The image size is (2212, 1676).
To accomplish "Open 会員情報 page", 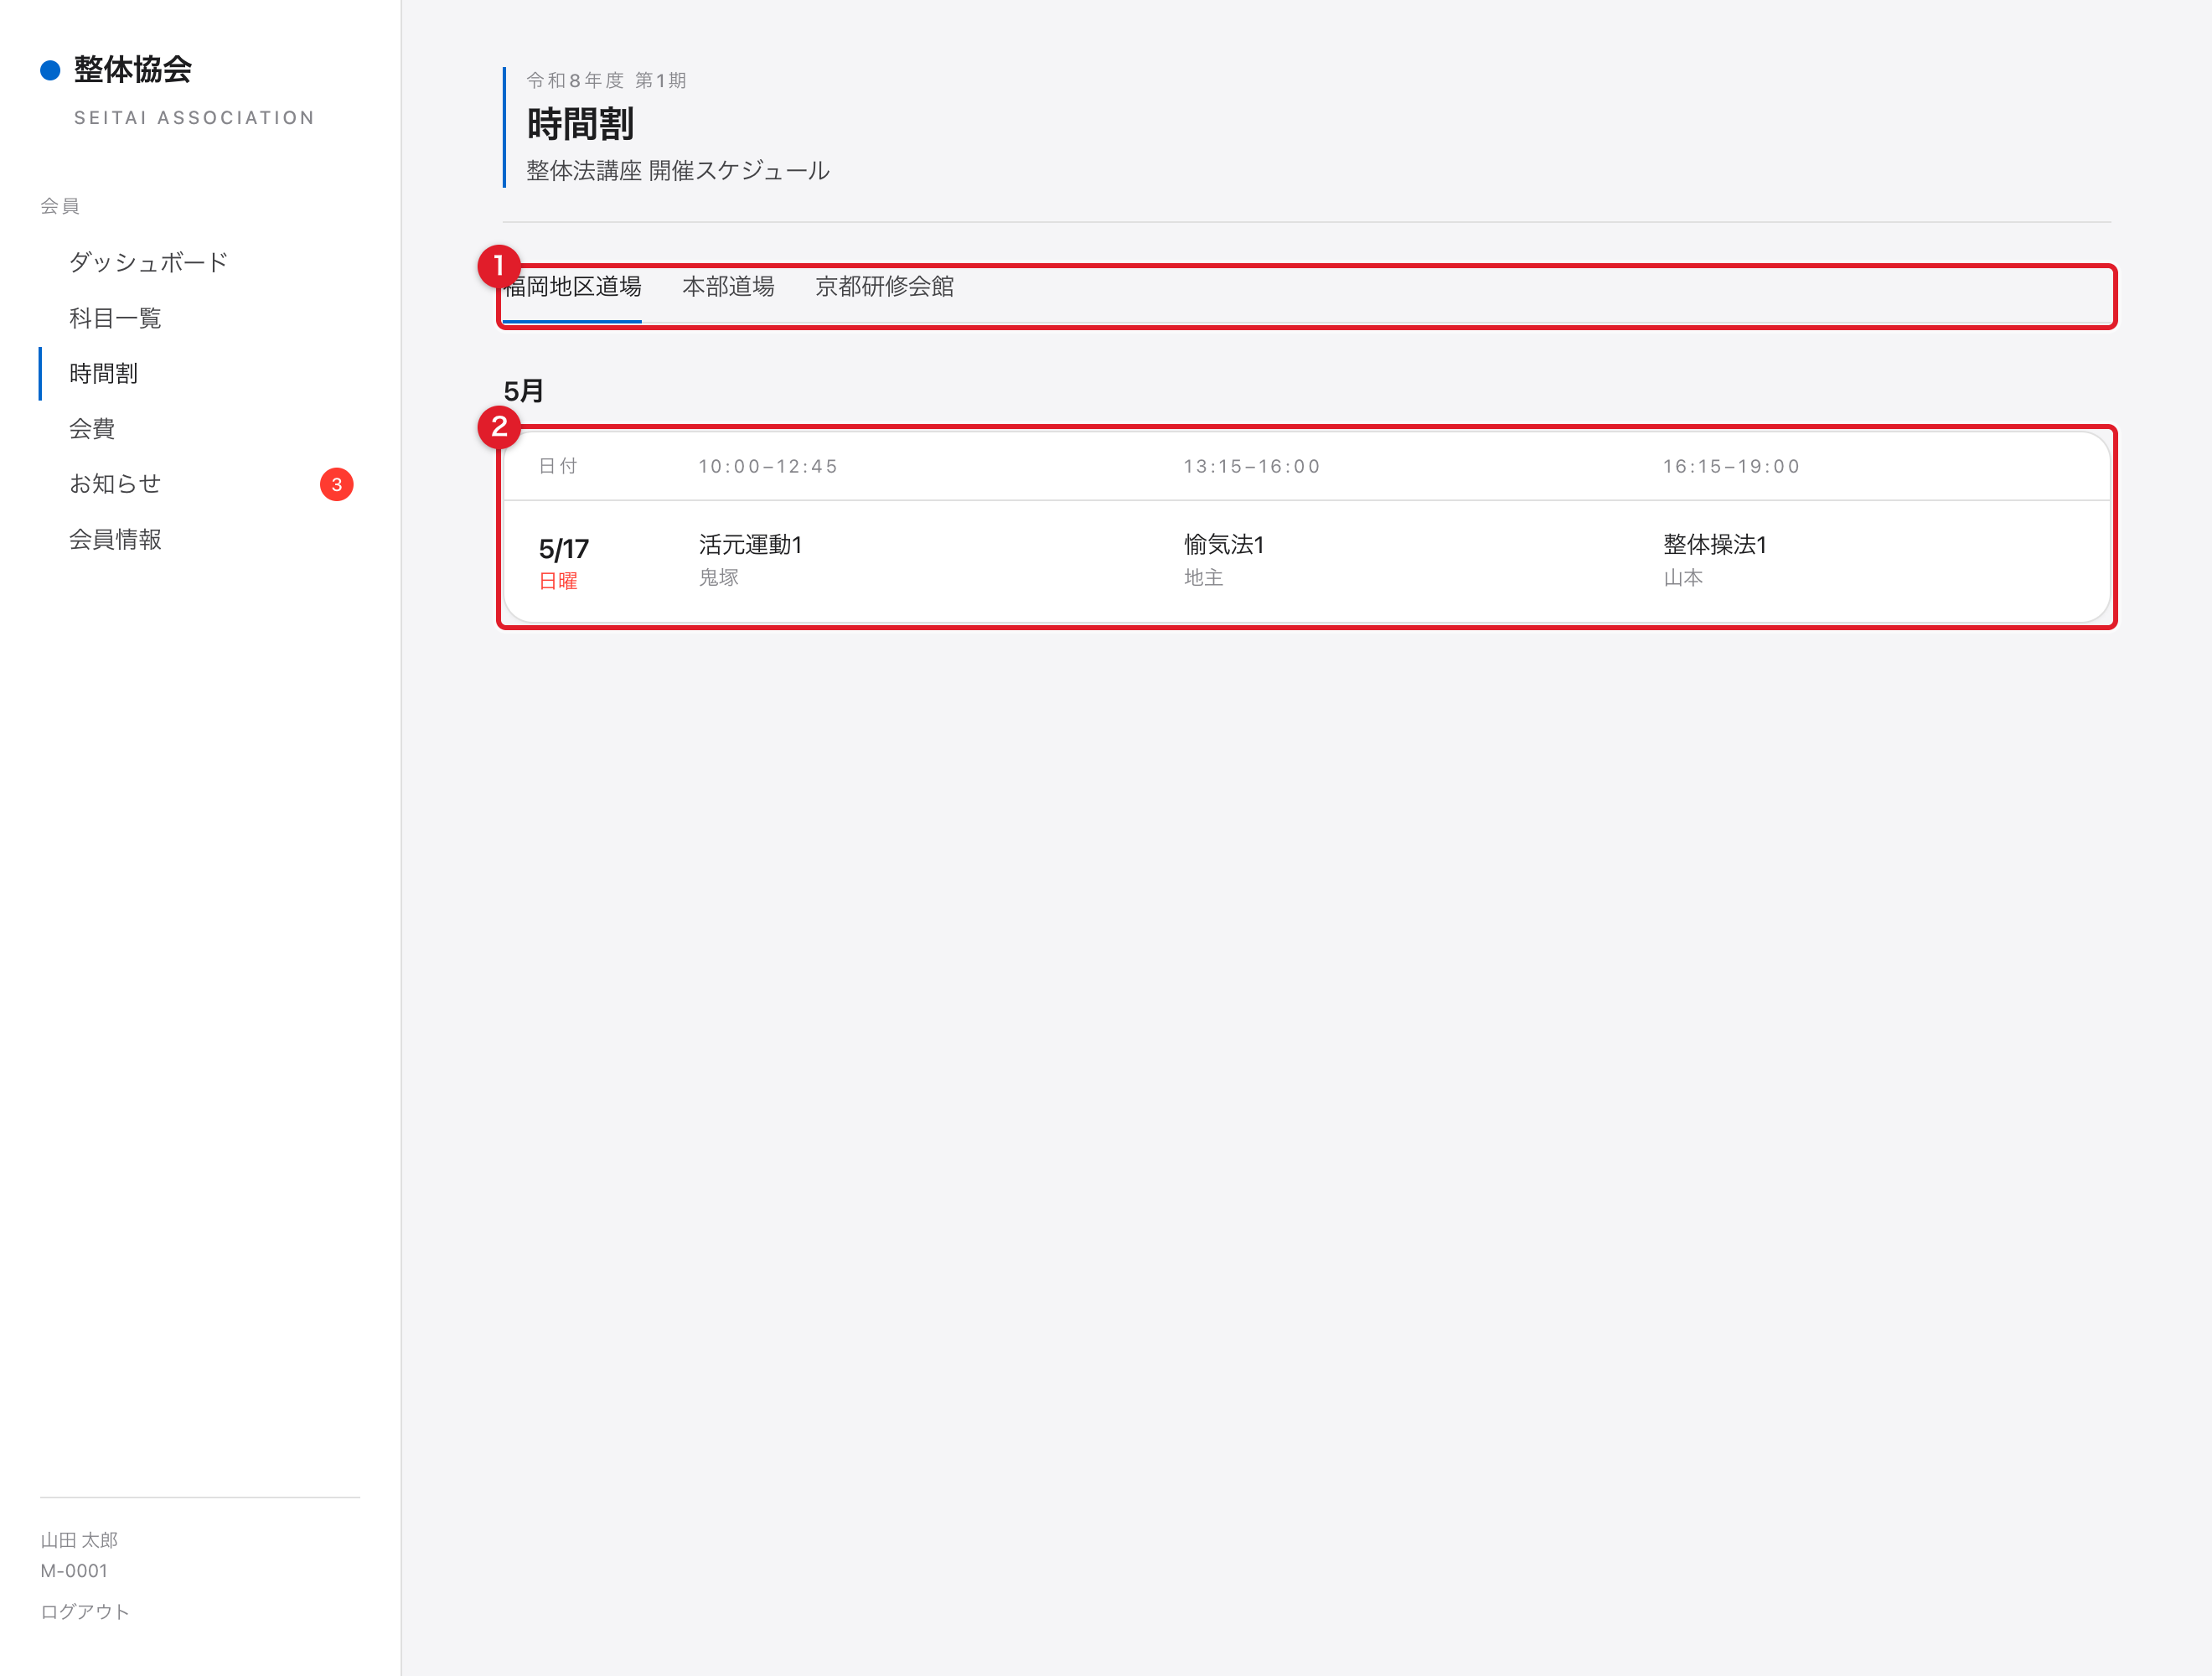I will [x=115, y=539].
